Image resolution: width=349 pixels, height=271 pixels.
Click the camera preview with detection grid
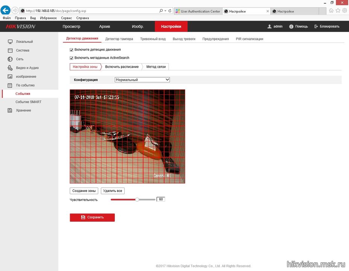[x=127, y=136]
